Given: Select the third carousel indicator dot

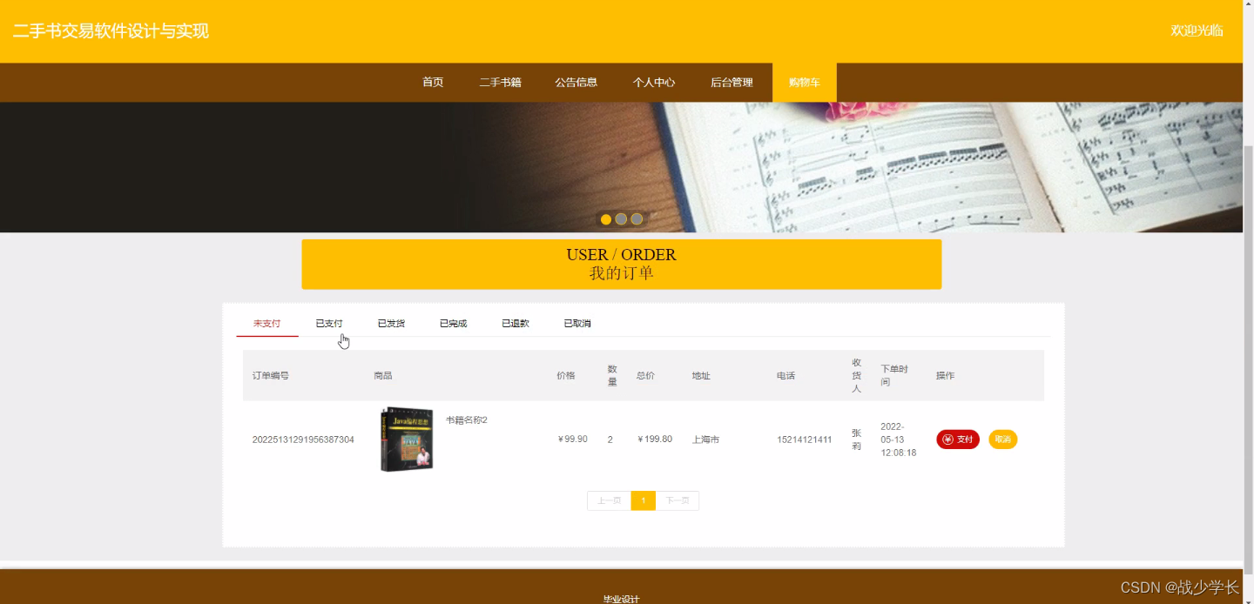Looking at the screenshot, I should click(x=637, y=219).
